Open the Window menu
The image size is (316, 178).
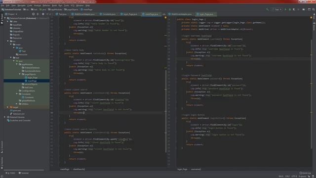coord(80,5)
